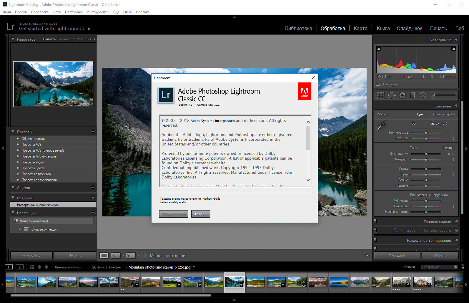Click the Авто tone button
The height and width of the screenshot is (303, 469).
click(x=448, y=148)
